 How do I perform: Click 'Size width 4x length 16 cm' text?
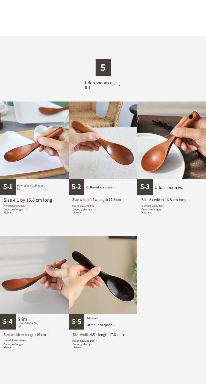click(x=25, y=334)
